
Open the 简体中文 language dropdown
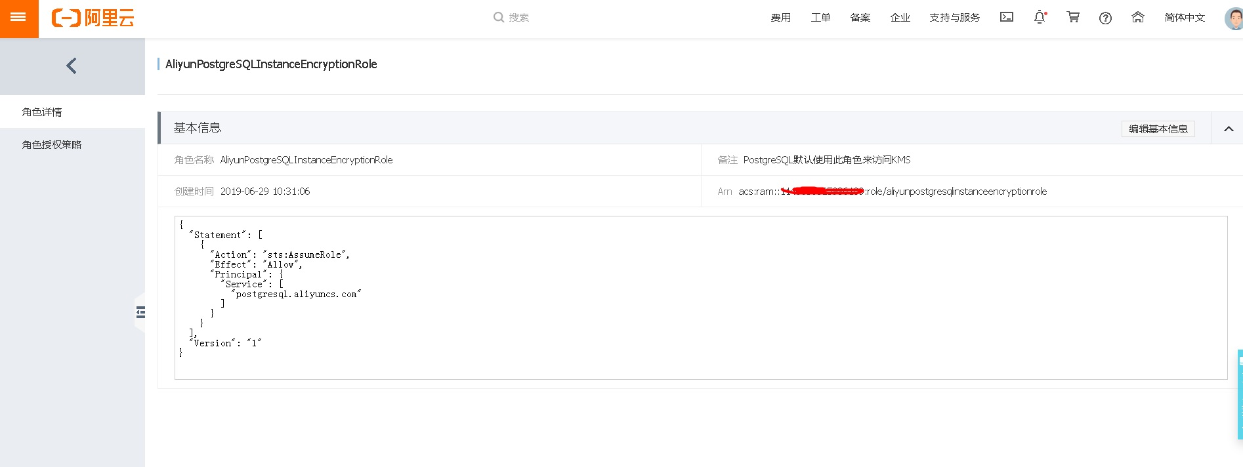(1185, 18)
